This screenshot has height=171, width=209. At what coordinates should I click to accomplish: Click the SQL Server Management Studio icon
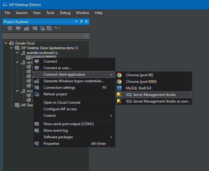[119, 95]
